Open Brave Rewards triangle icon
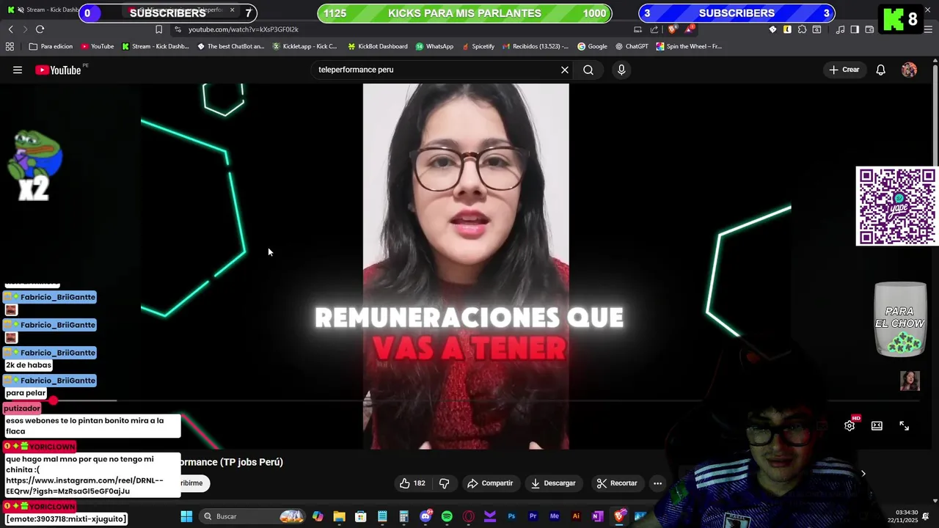This screenshot has width=939, height=528. [690, 29]
